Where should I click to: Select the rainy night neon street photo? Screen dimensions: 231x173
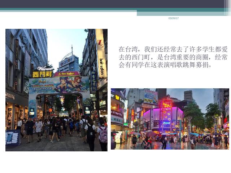[170, 119]
